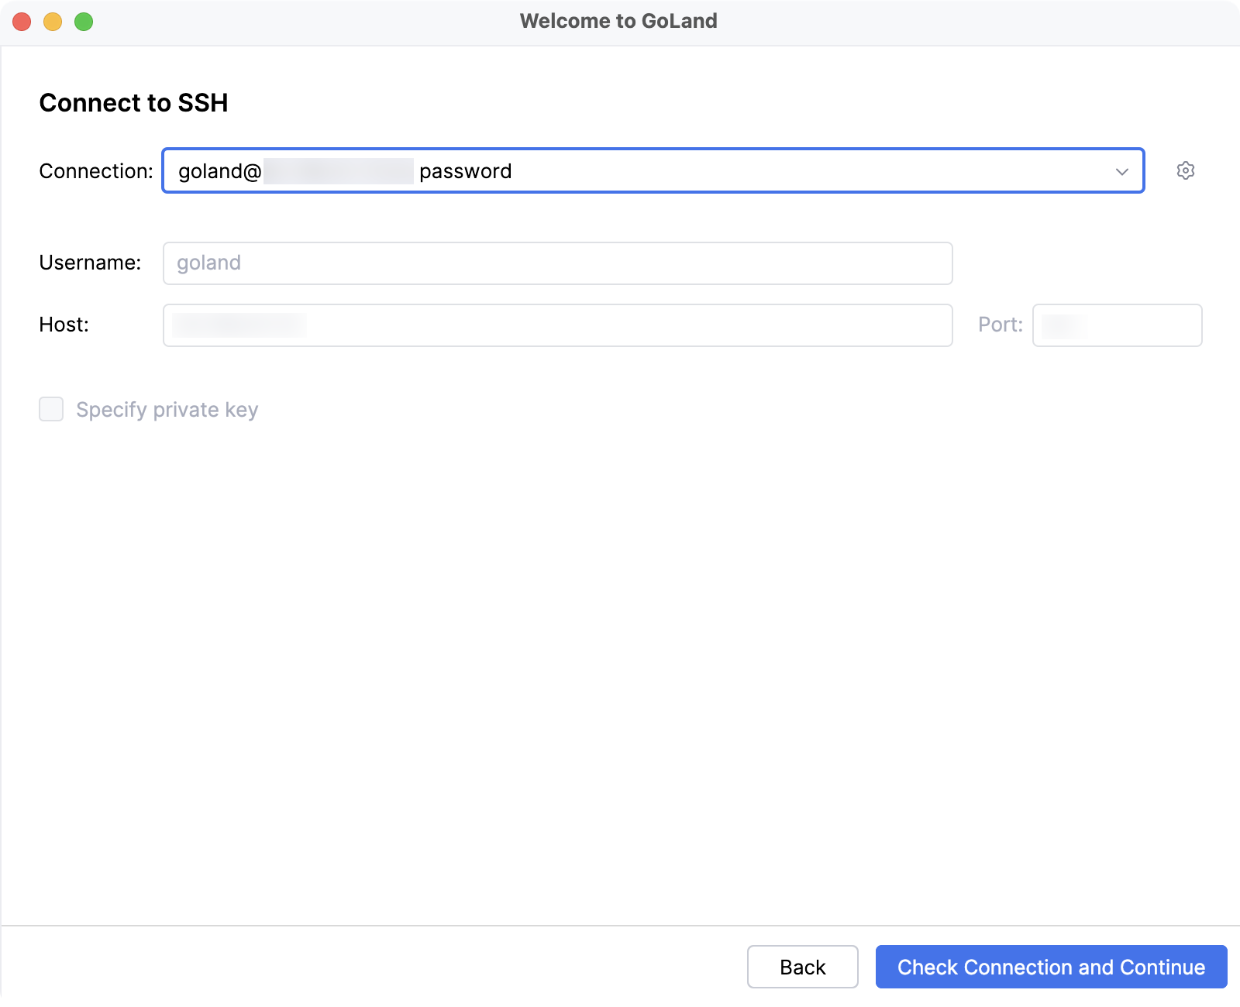Click the Welcome to GoLand title bar
The width and height of the screenshot is (1240, 1007).
tap(618, 21)
